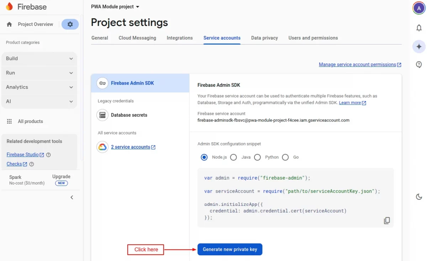Viewport: 427px width, 261px height.
Task: Copy the Admin SDK snippet using copy icon
Action: 387,220
